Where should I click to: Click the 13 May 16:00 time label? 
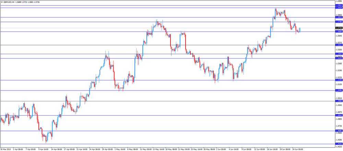coord(158,150)
